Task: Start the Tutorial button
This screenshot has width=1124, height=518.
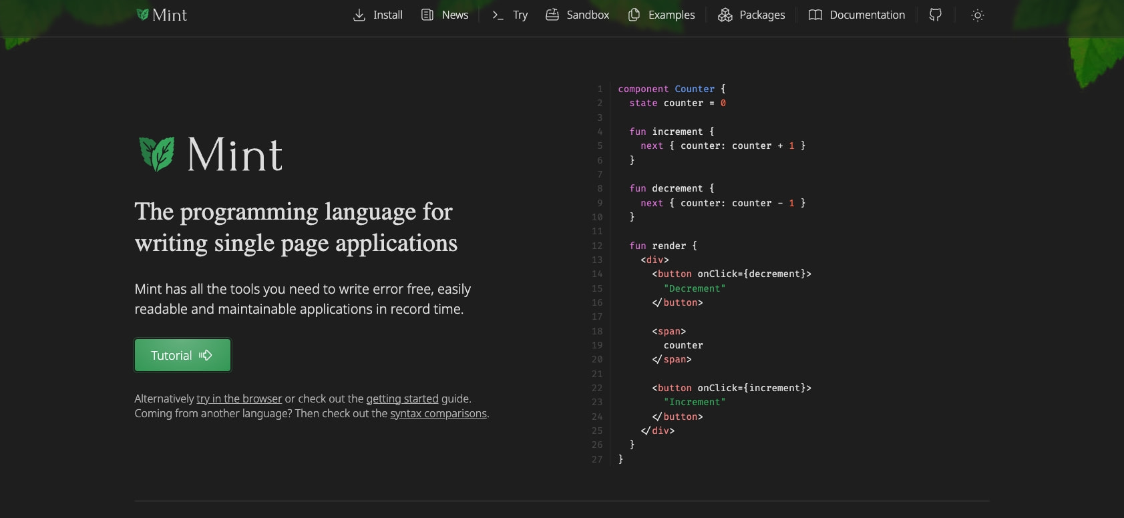Action: click(x=182, y=355)
